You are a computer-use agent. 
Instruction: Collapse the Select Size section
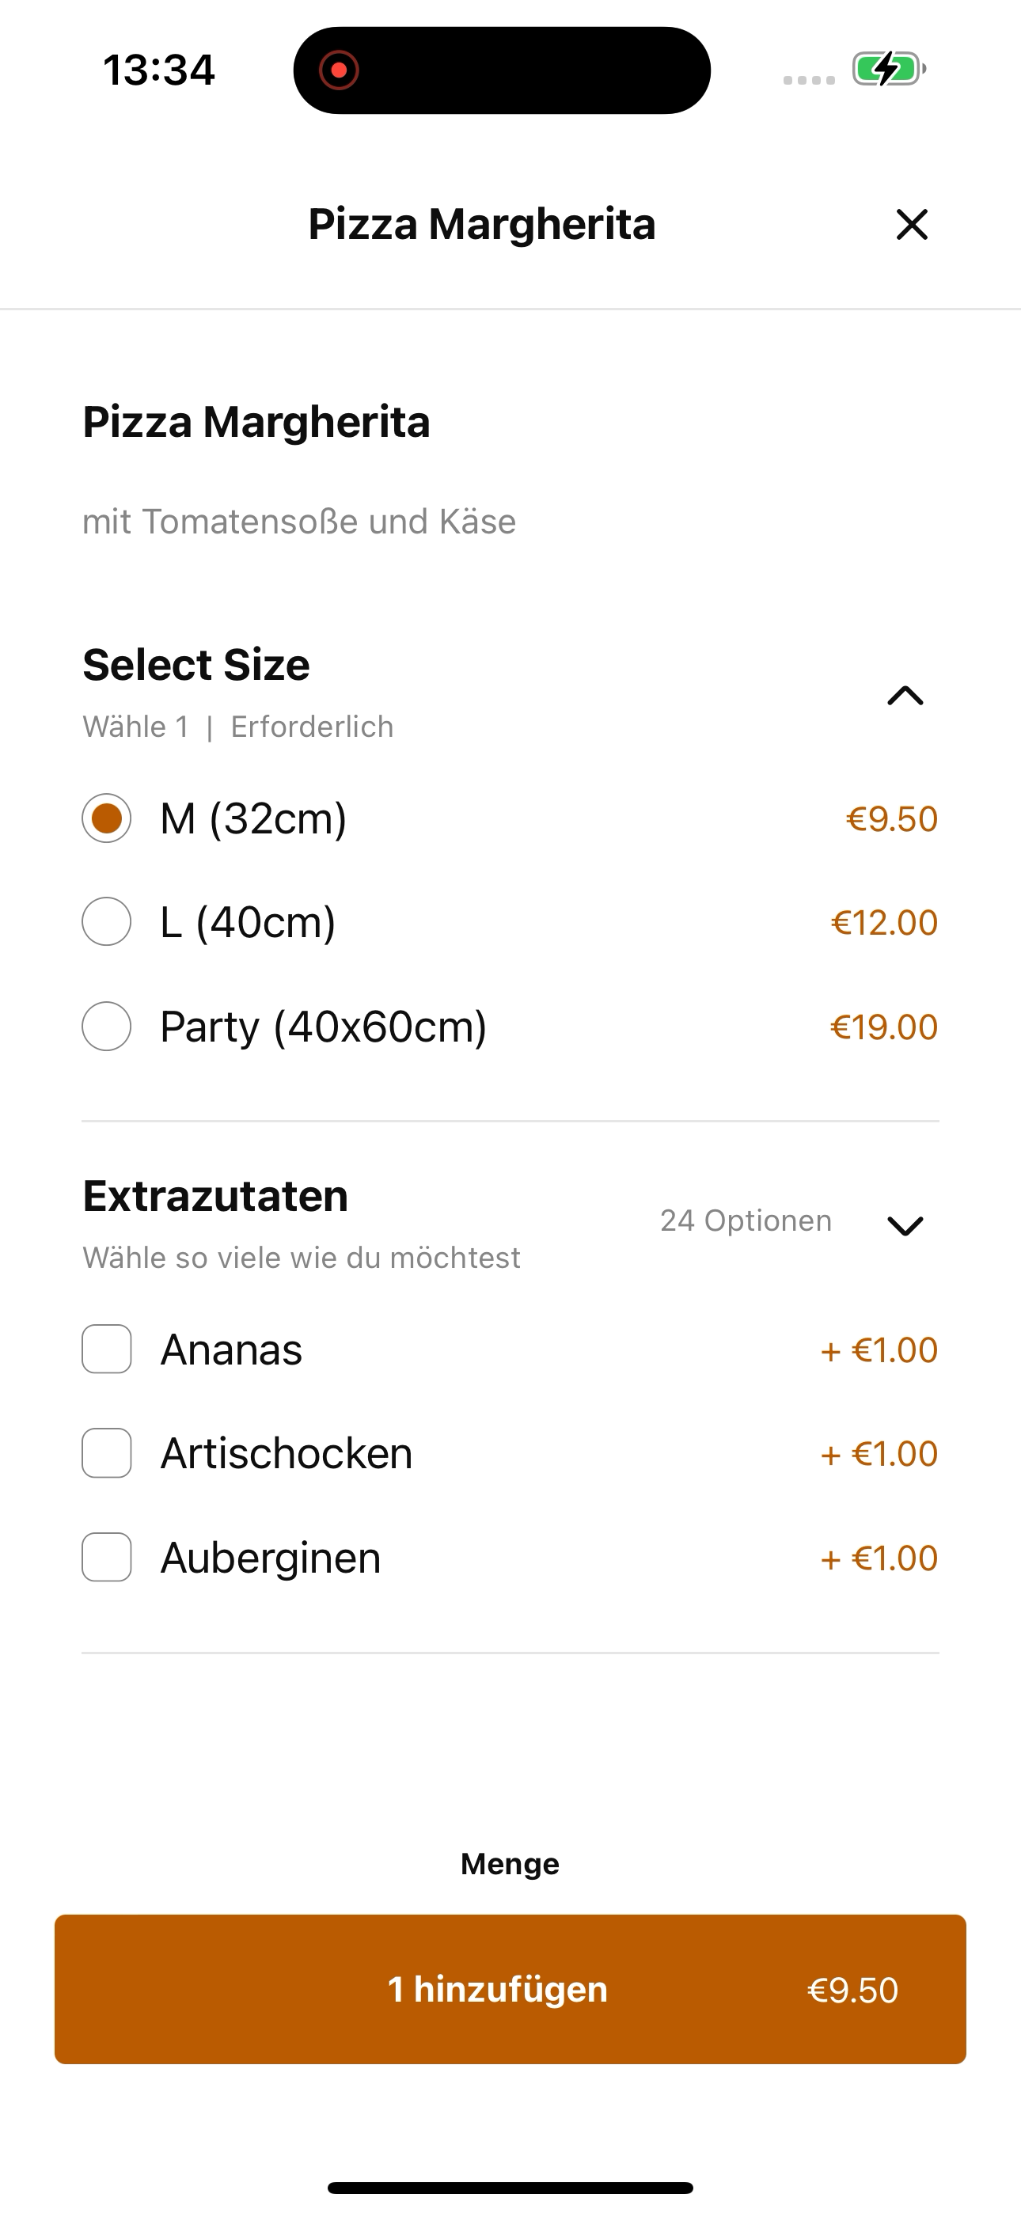(905, 695)
